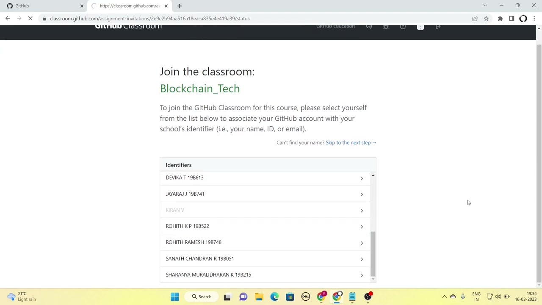542x305 pixels.
Task: Open the clock and date 16-03-2023
Action: pos(525,297)
